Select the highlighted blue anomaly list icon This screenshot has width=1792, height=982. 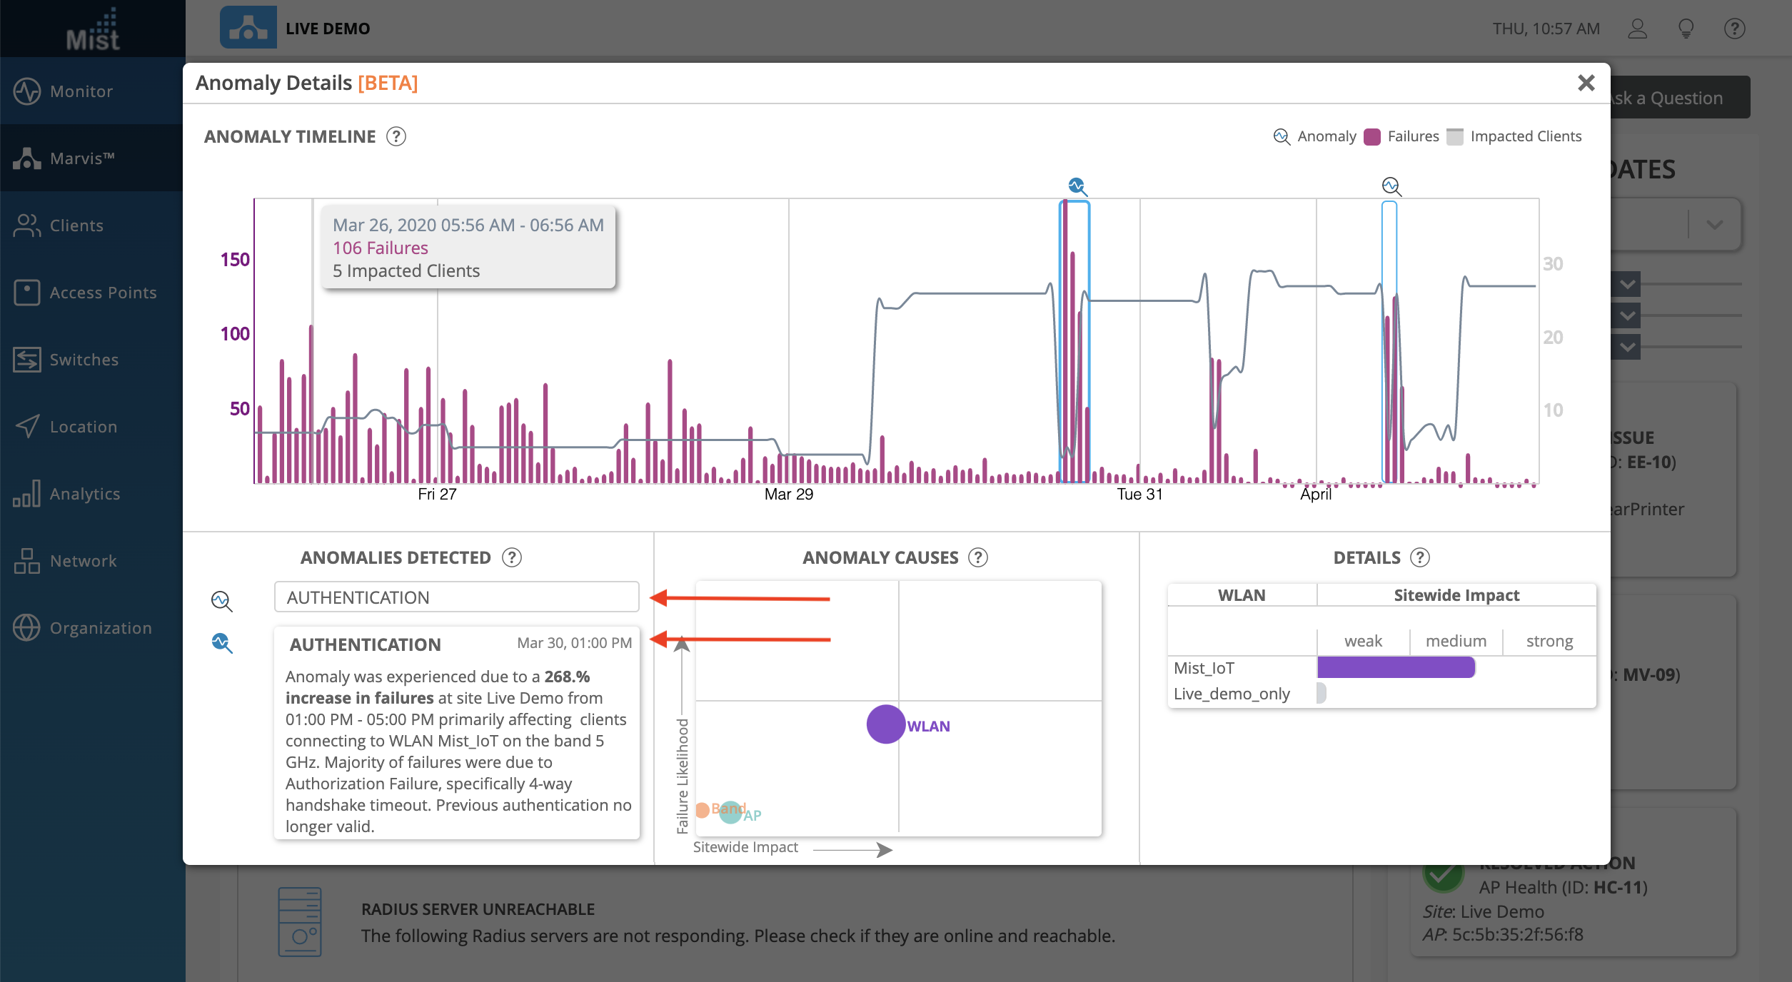[222, 643]
